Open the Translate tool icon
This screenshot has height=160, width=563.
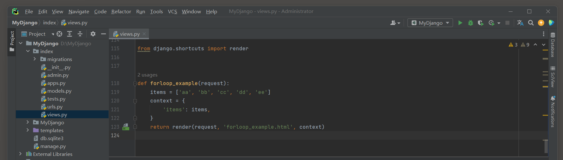[x=520, y=23]
